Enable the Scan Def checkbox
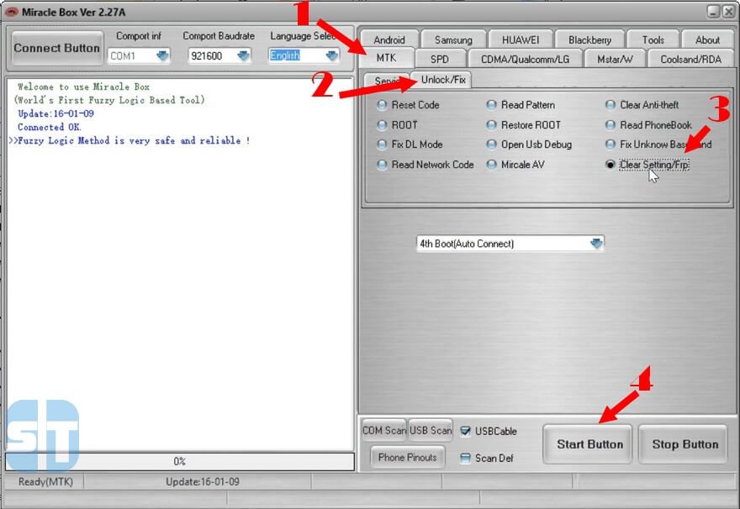Image resolution: width=740 pixels, height=509 pixels. pyautogui.click(x=465, y=458)
